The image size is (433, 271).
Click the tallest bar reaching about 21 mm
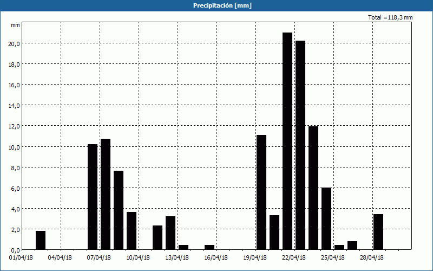(x=287, y=141)
